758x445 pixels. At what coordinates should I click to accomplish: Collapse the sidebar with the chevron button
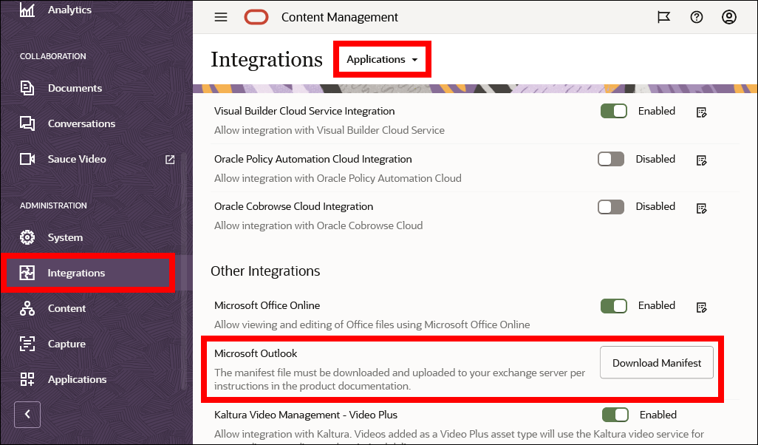pos(27,415)
